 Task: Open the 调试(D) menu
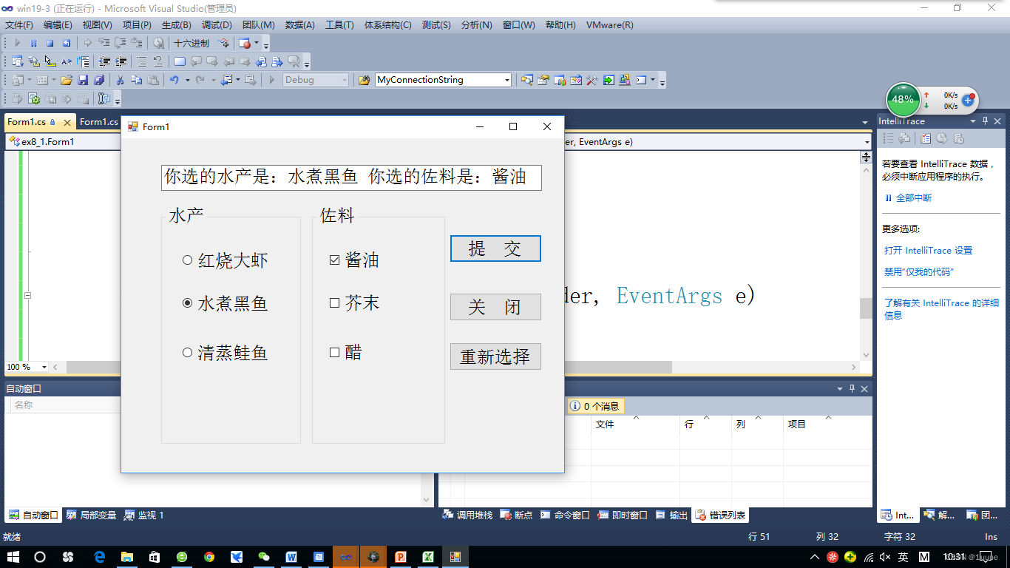click(217, 25)
